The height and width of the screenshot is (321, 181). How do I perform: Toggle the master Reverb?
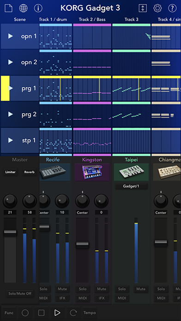pos(29,172)
